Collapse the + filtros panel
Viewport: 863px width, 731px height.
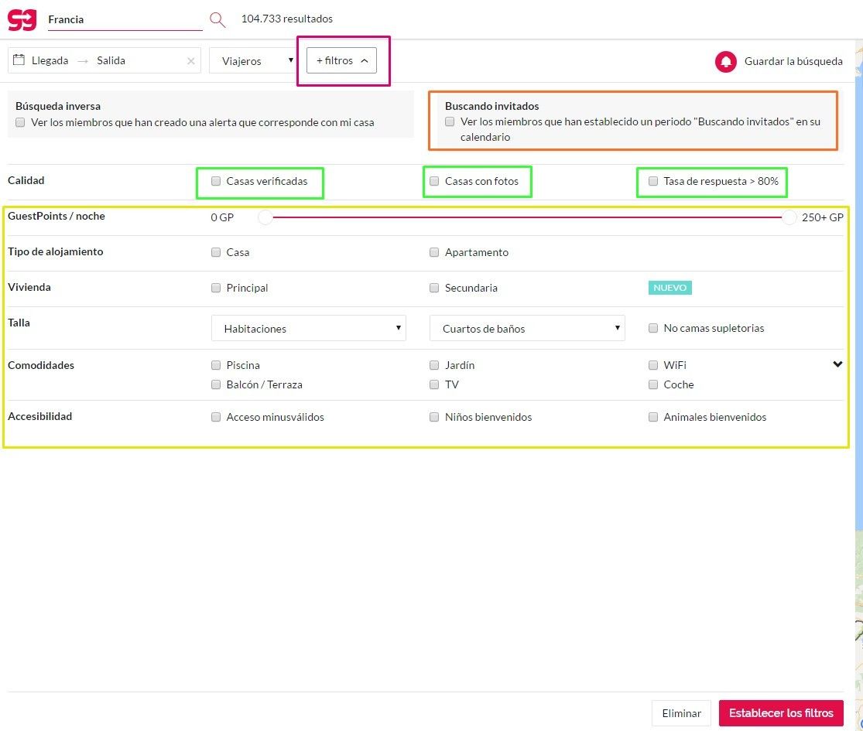point(341,60)
